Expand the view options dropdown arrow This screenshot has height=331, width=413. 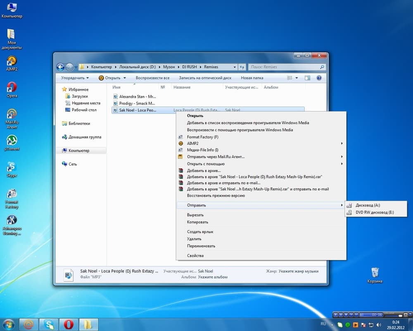297,78
